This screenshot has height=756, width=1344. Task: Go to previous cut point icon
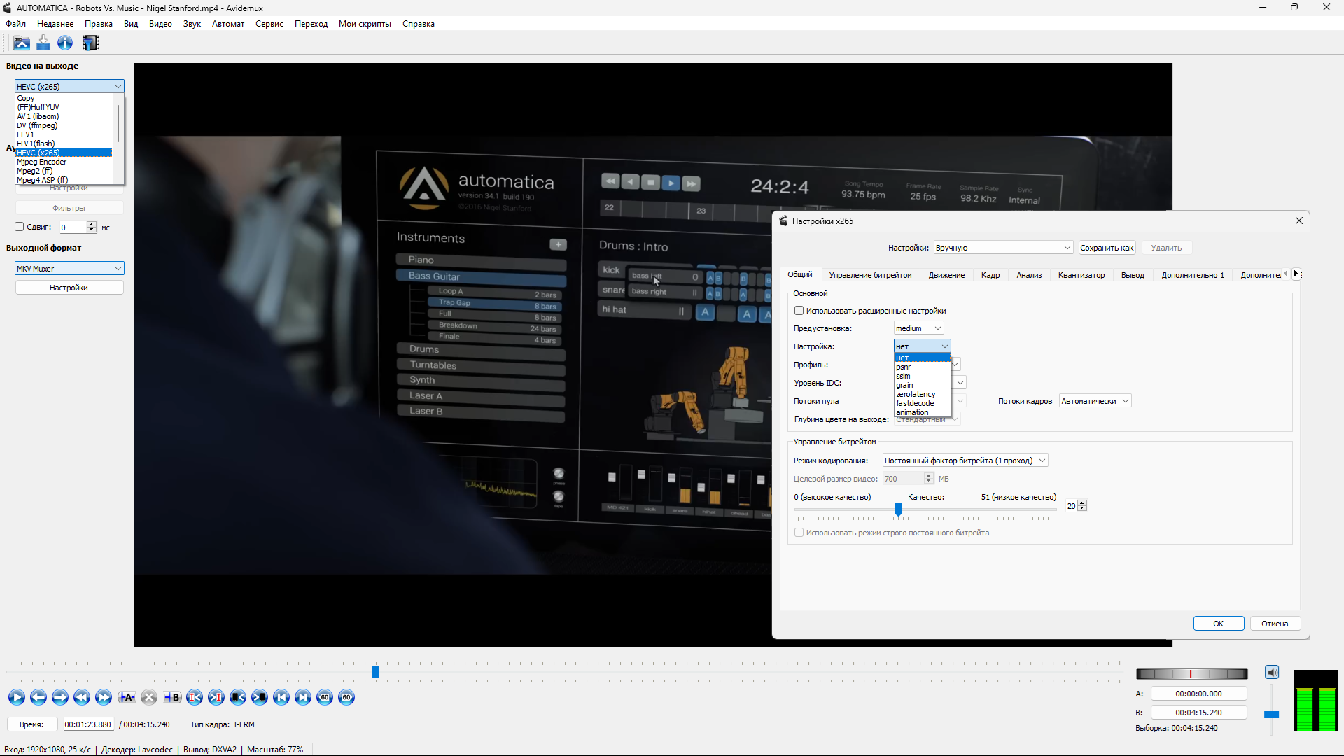[x=195, y=697]
